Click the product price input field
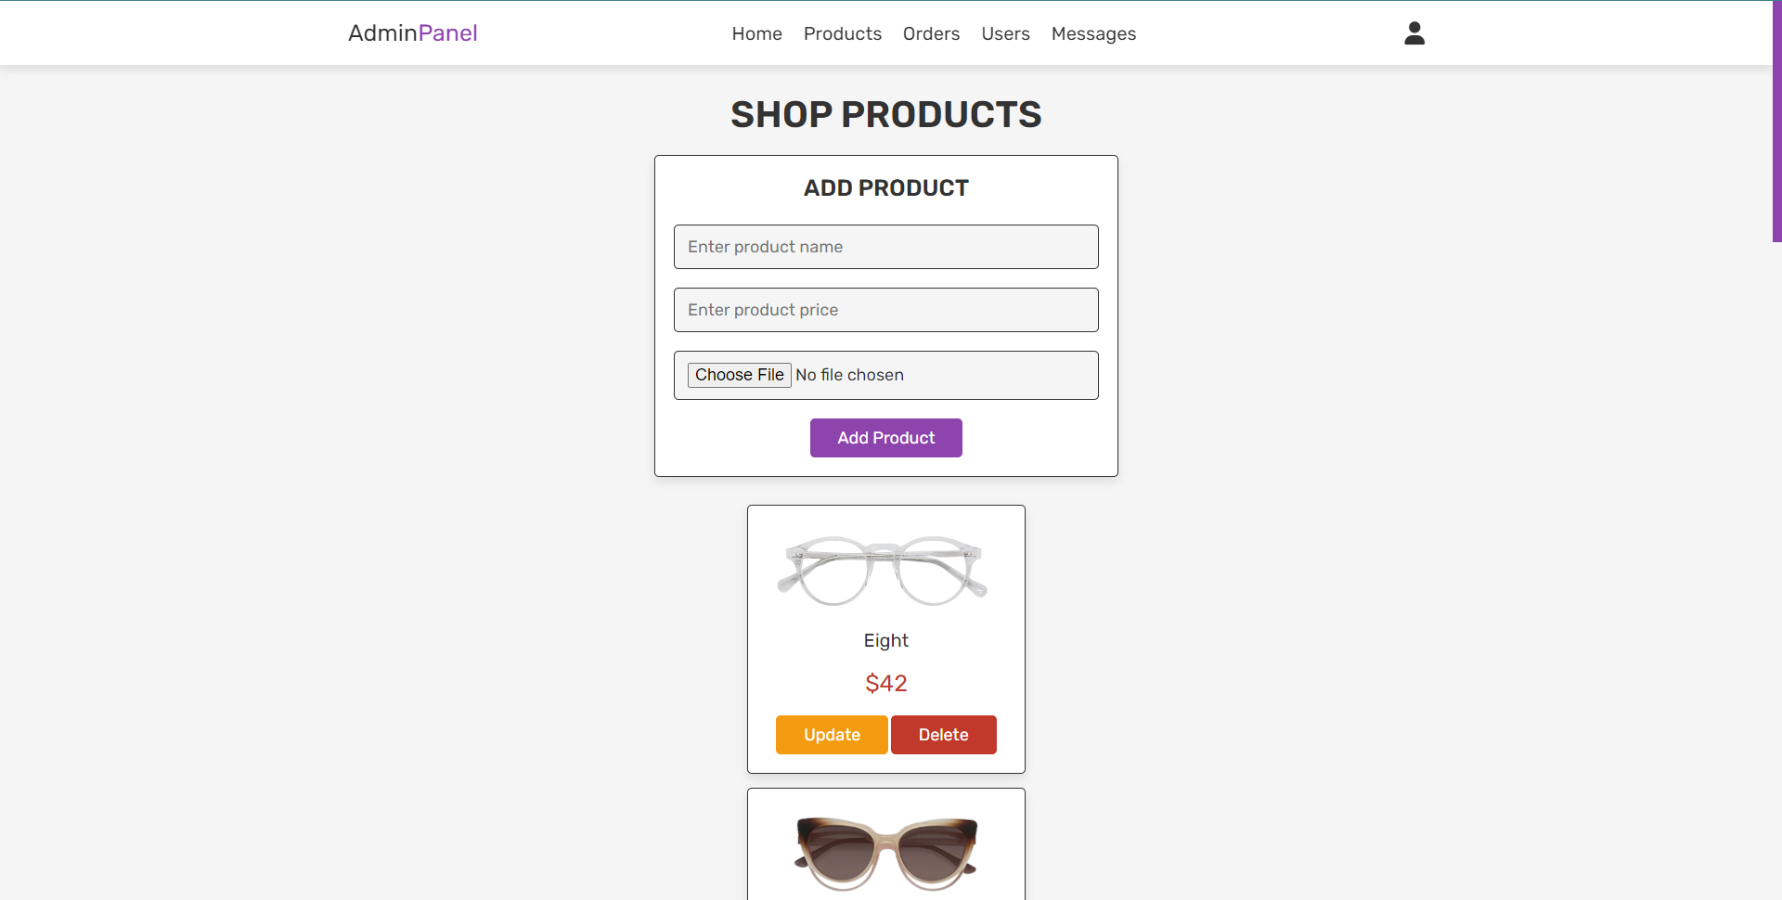 point(885,309)
